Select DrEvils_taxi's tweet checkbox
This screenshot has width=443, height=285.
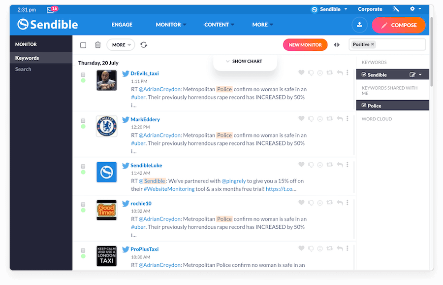tap(83, 75)
